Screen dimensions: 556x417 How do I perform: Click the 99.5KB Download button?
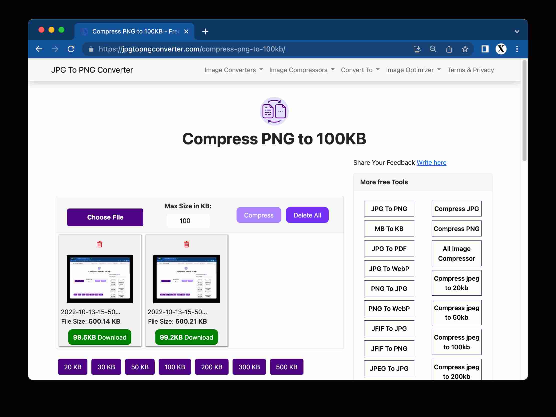(x=100, y=337)
